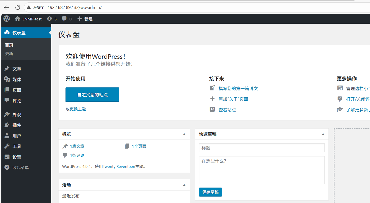Open the 设置 menu label
Image resolution: width=370 pixels, height=203 pixels.
tap(17, 157)
